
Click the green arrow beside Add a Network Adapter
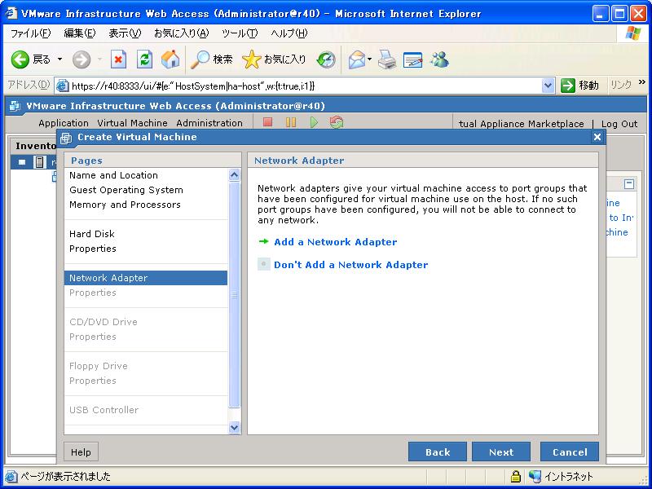(x=263, y=241)
